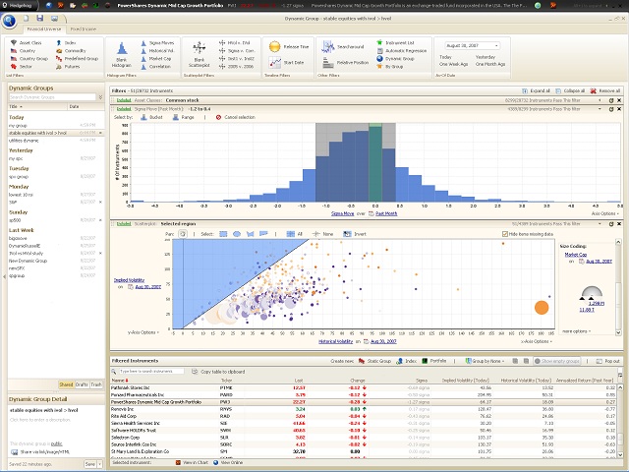Add a Dynamic Group filter from the ribbon
Screen dimensions: 629x472
[395, 59]
